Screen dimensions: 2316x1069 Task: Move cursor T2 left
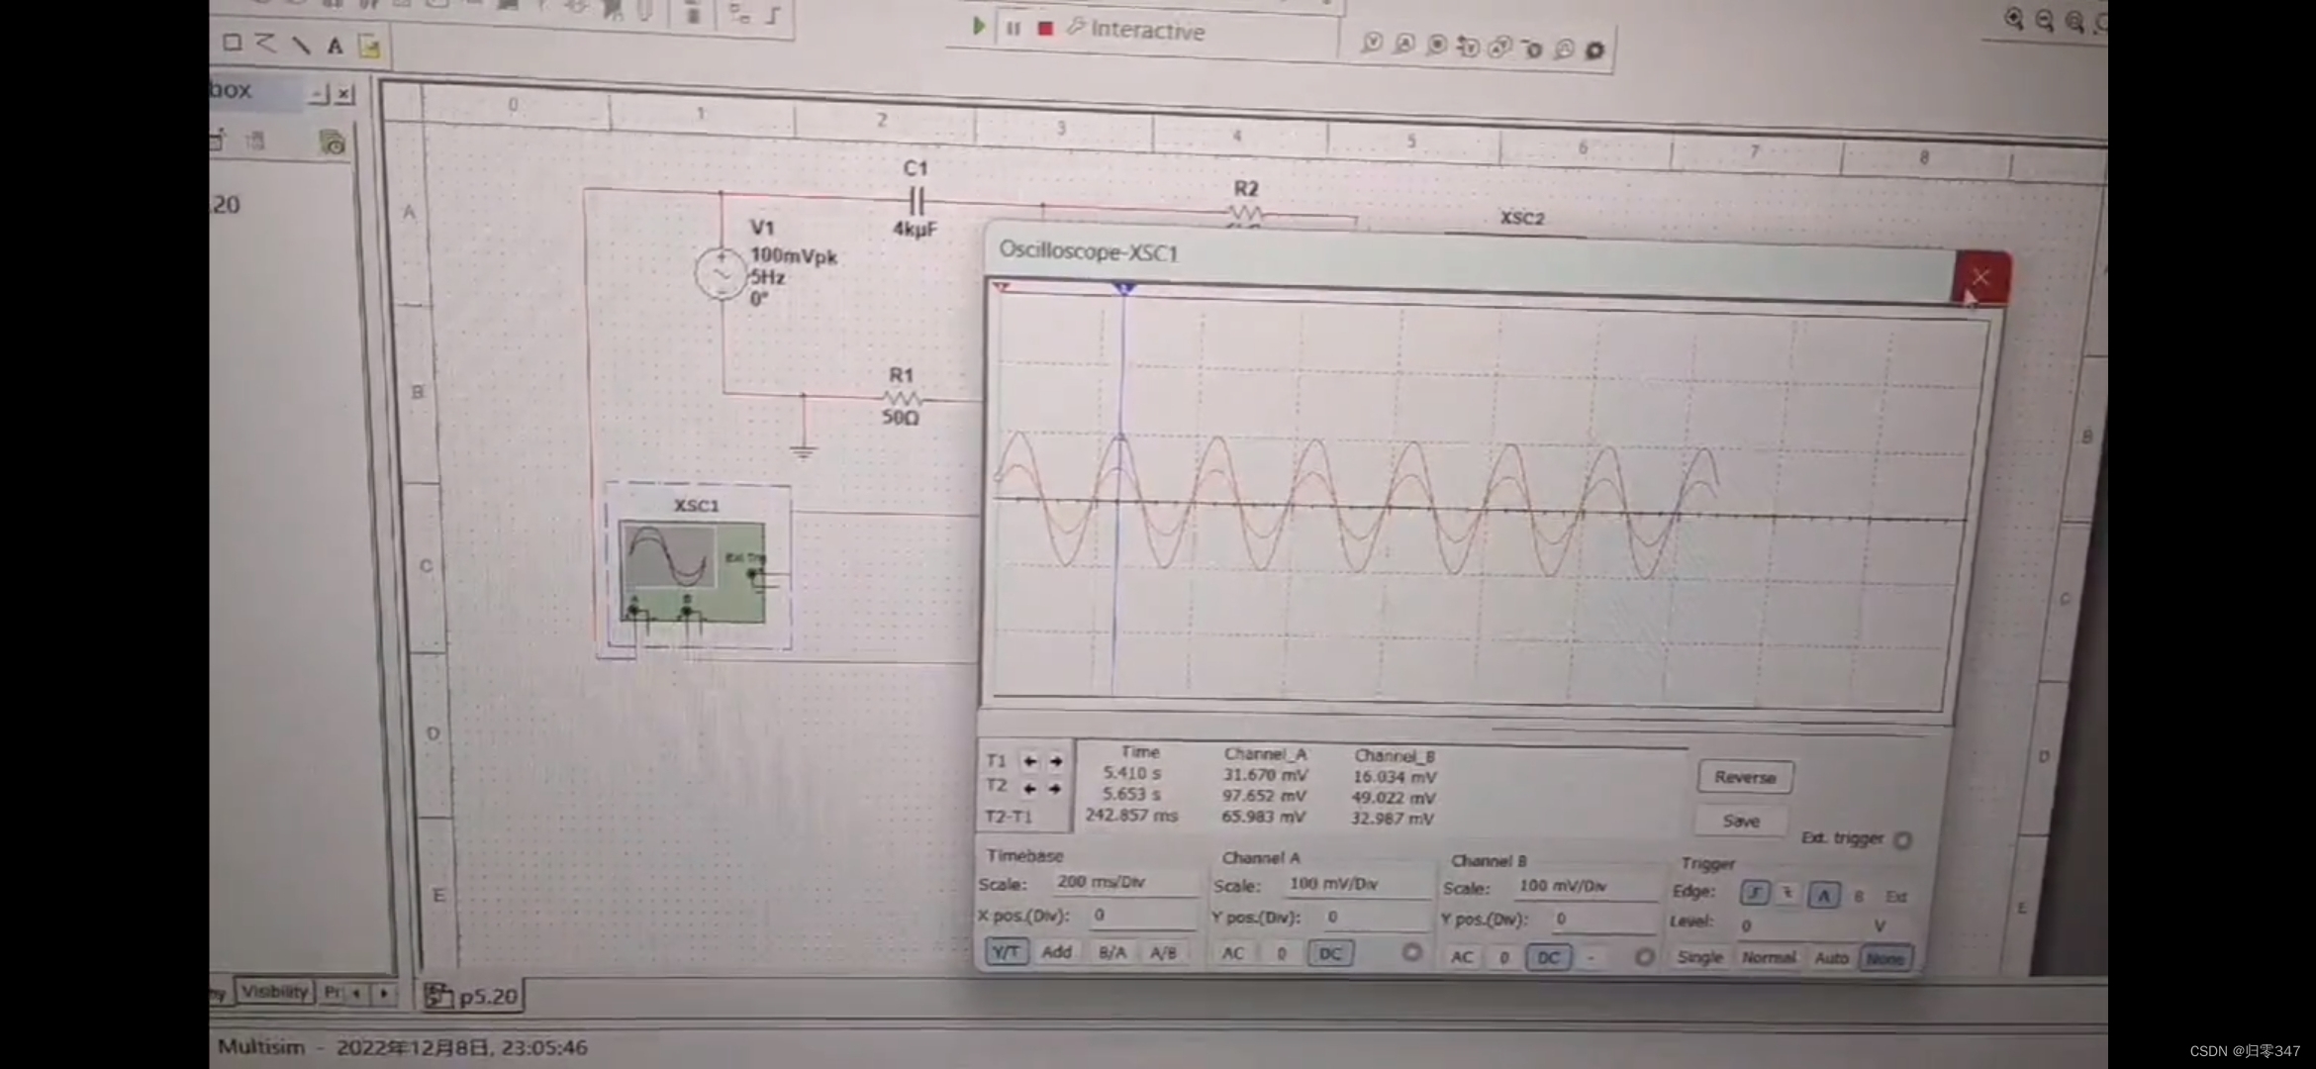coord(1030,788)
